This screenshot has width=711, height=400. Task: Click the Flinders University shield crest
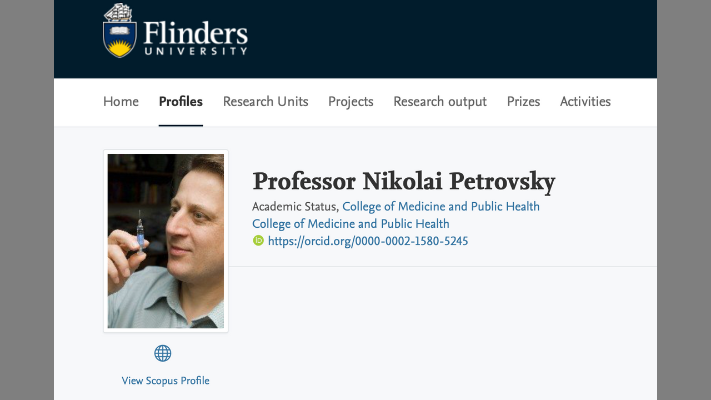(119, 31)
